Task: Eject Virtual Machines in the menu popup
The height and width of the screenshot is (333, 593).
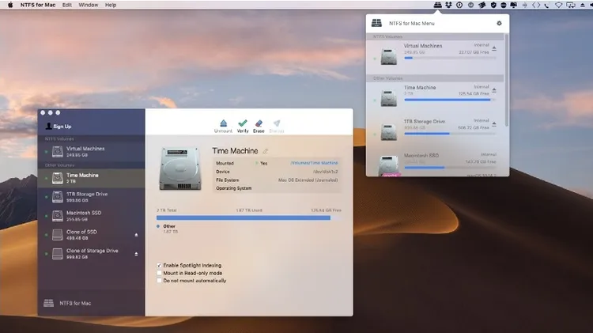Action: pyautogui.click(x=494, y=48)
